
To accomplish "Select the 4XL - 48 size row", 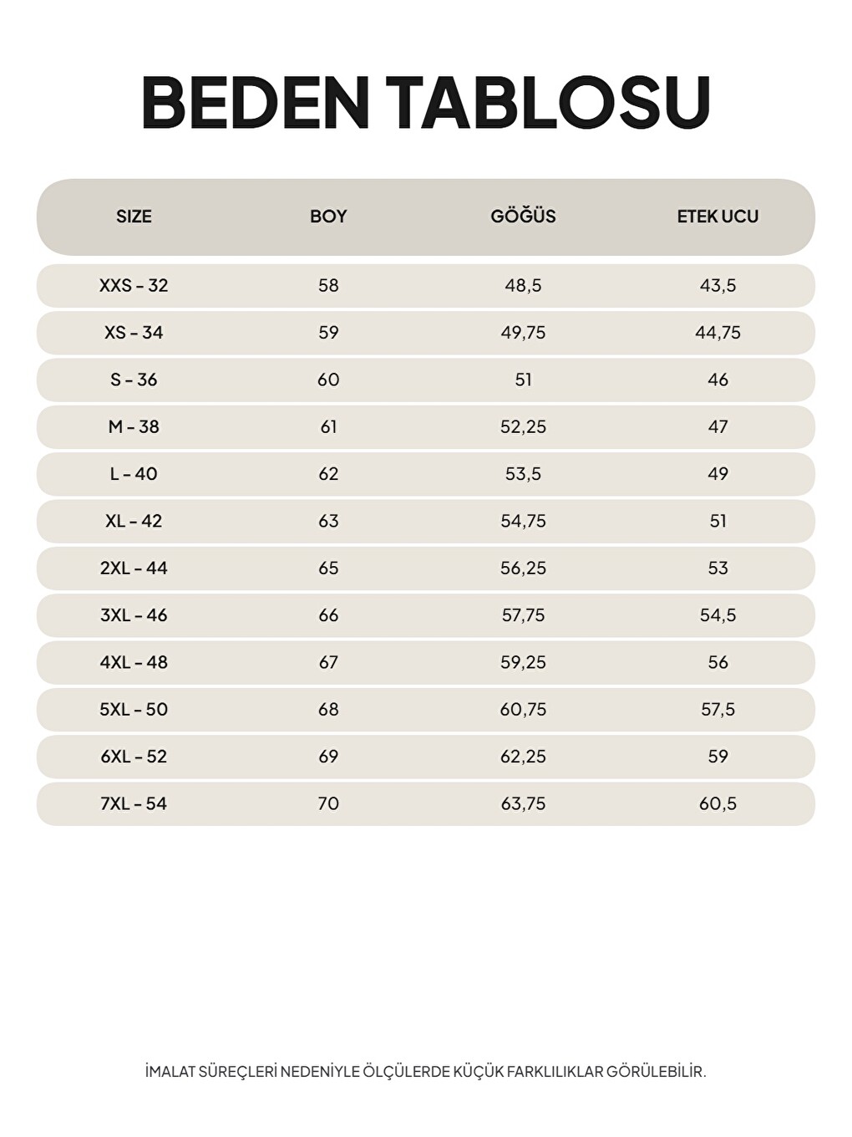I will pyautogui.click(x=426, y=662).
